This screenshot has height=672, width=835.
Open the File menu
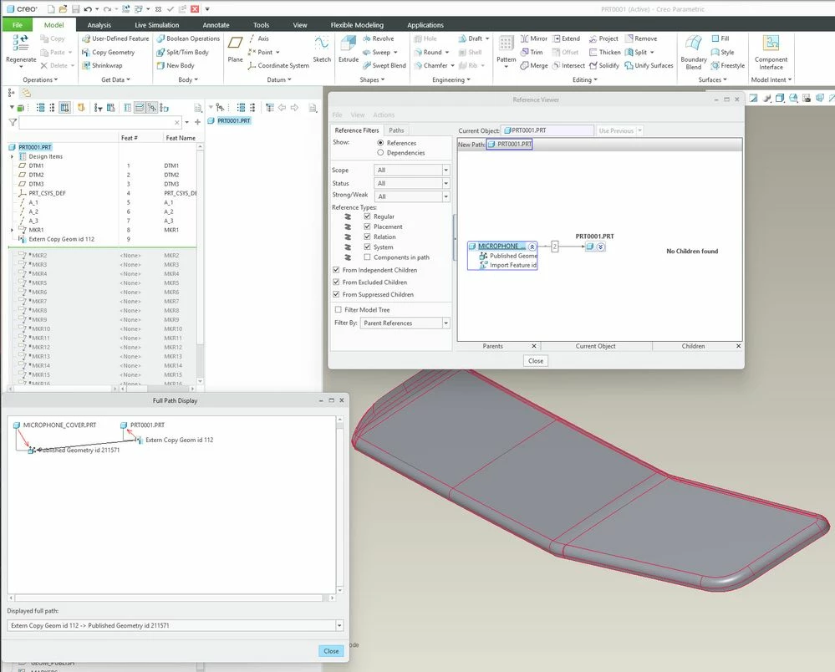(x=17, y=24)
